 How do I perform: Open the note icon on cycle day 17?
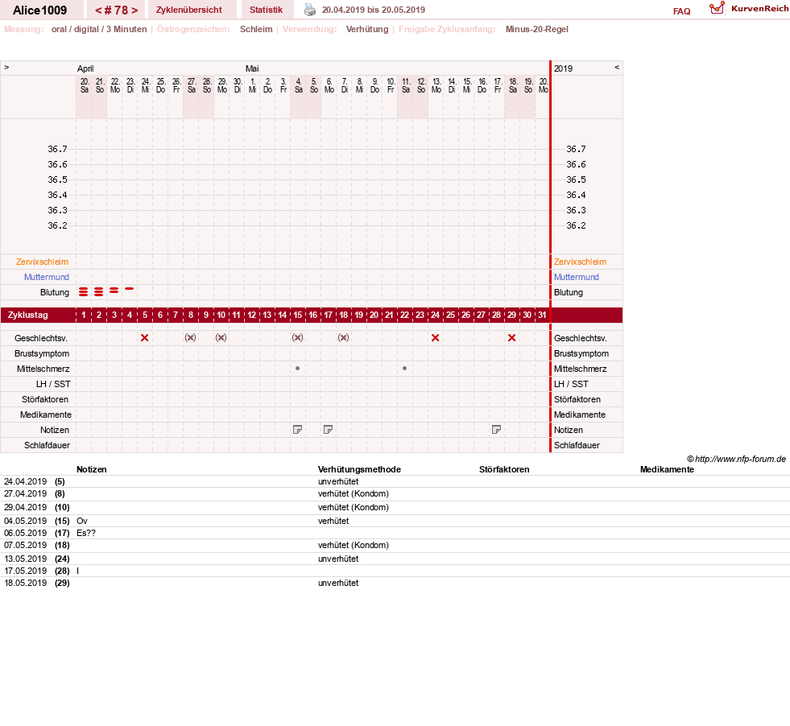pyautogui.click(x=328, y=430)
